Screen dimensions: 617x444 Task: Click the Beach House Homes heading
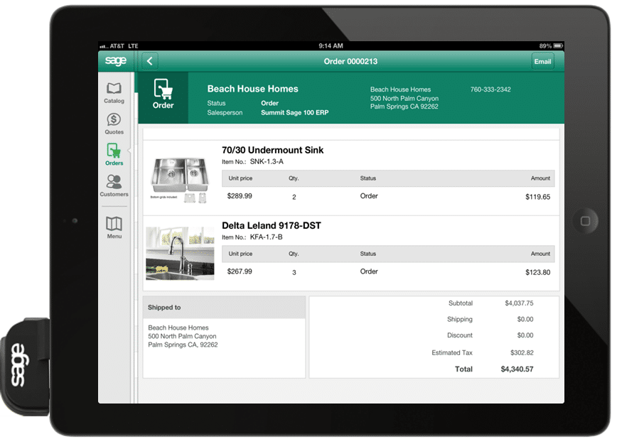pyautogui.click(x=252, y=89)
